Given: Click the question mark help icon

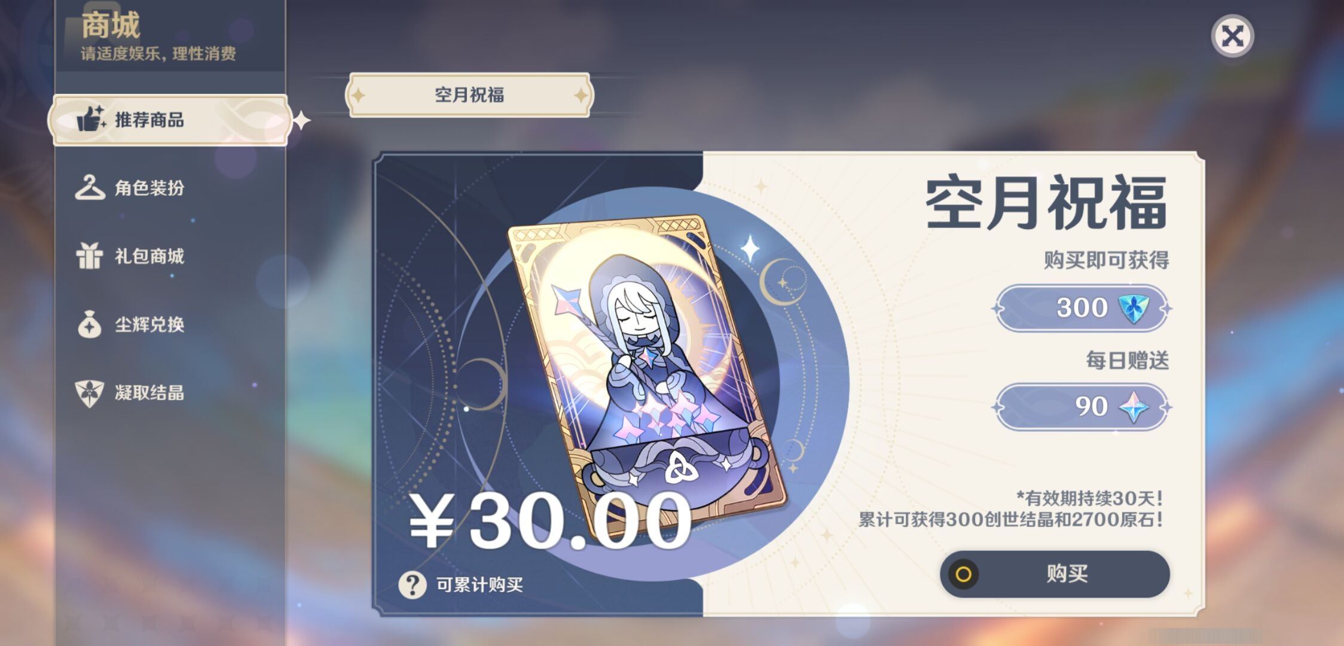Looking at the screenshot, I should coord(413,584).
